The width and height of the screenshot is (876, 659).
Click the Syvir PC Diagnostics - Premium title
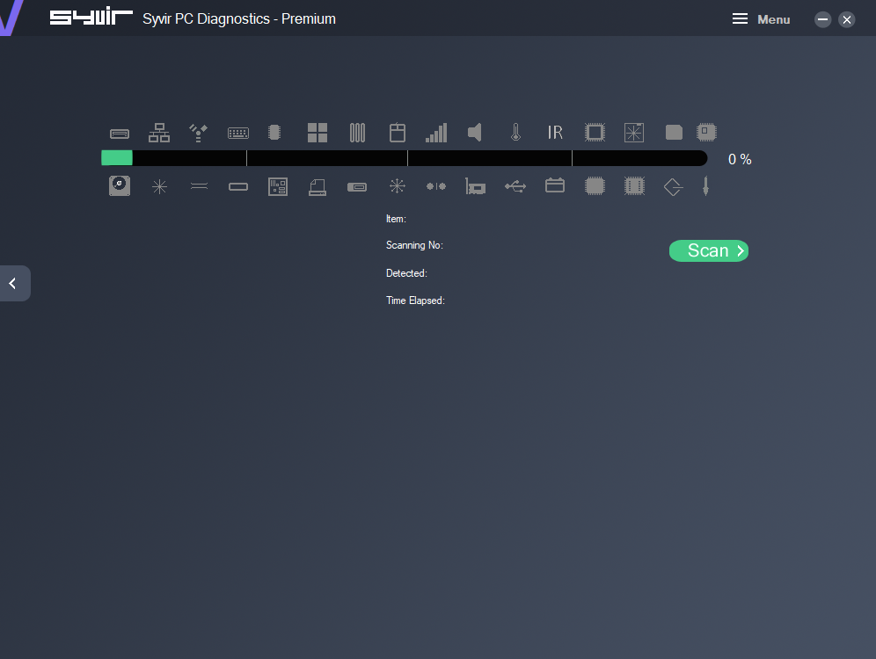point(239,19)
